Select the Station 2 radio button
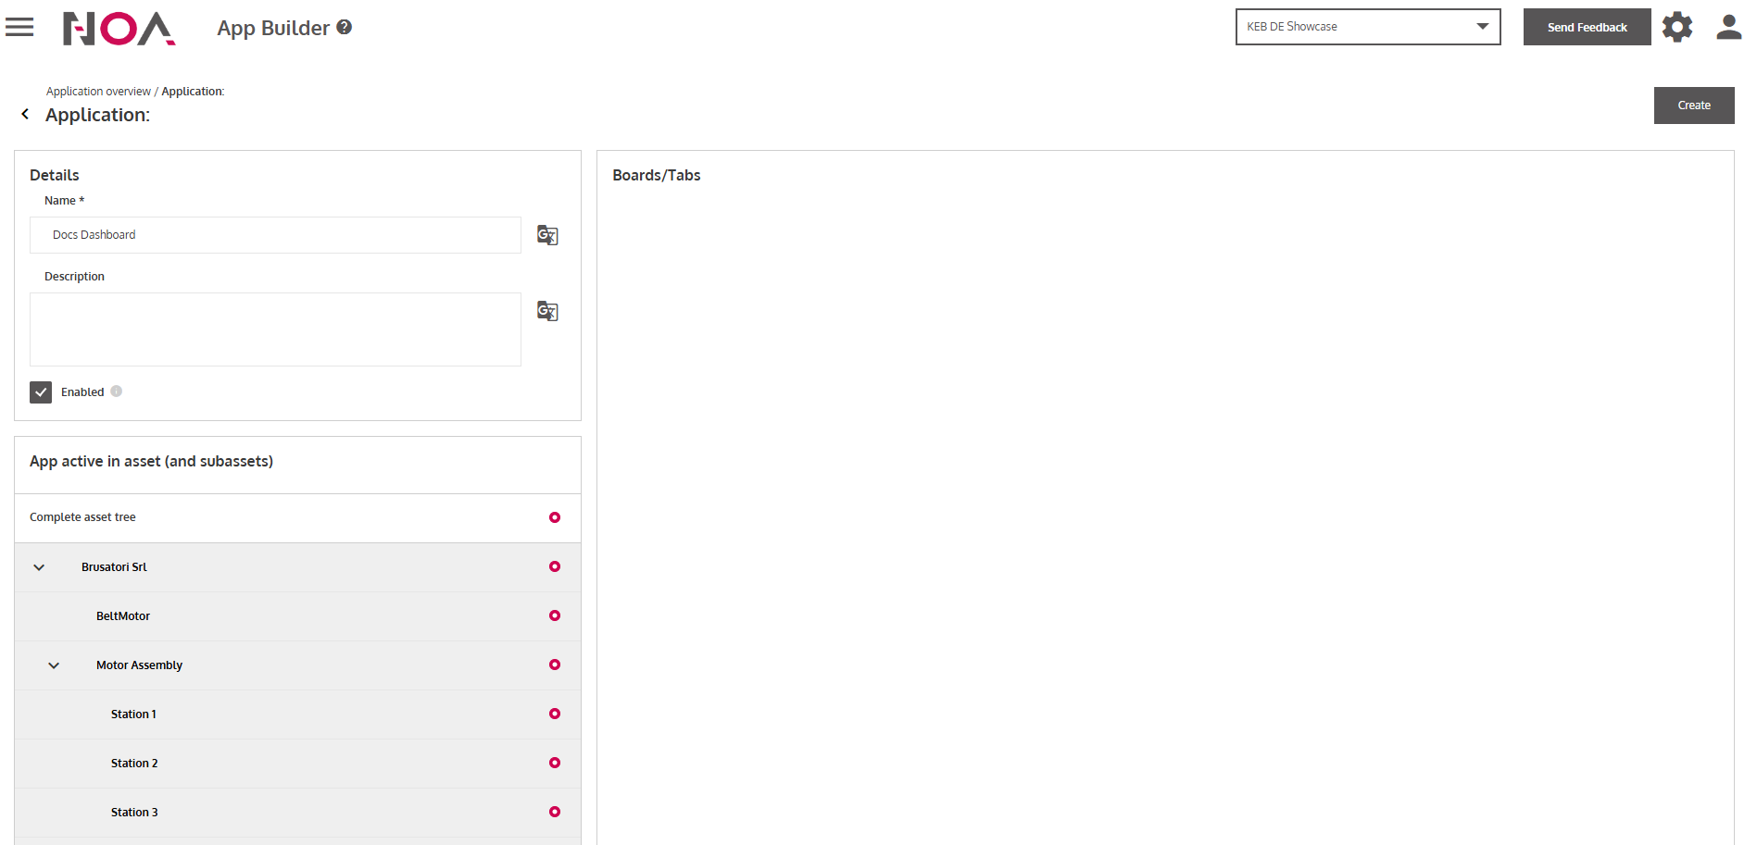The width and height of the screenshot is (1757, 845). (555, 763)
